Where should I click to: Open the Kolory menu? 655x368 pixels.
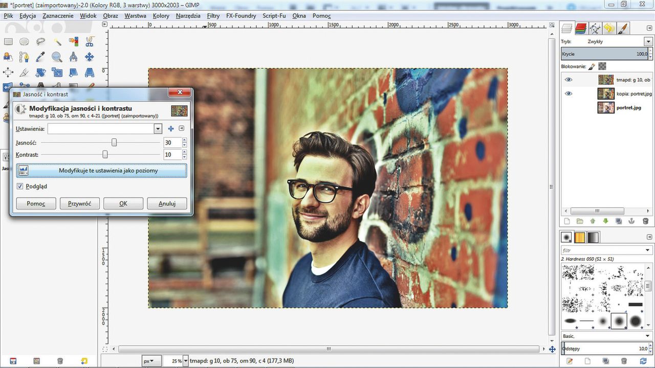pyautogui.click(x=161, y=16)
